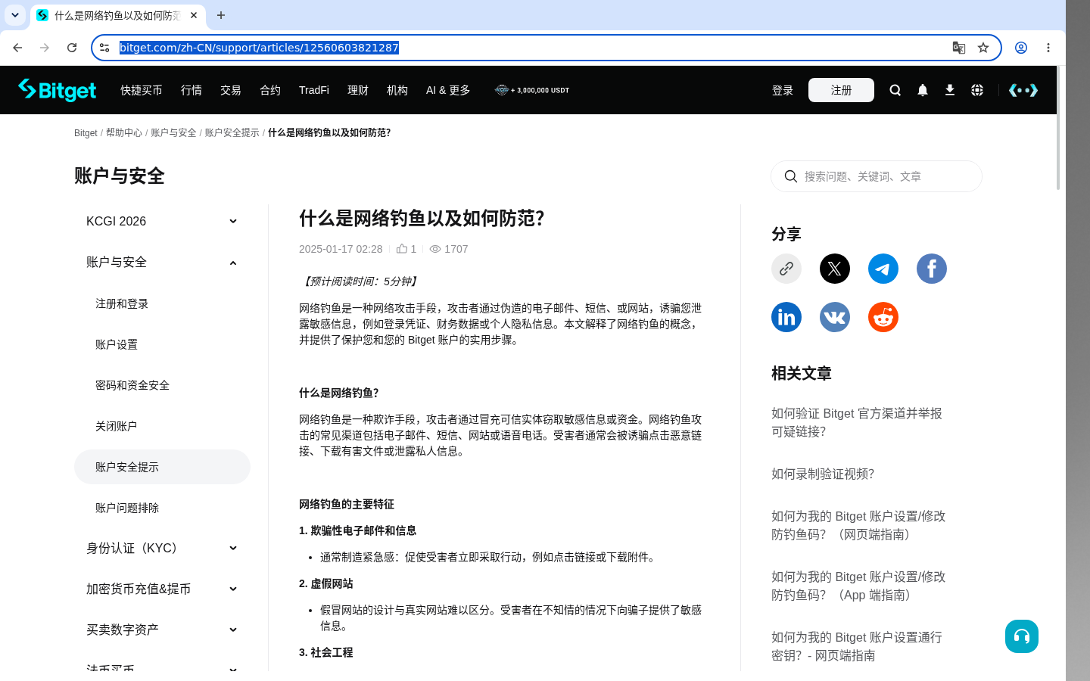Open a new browser tab
Image resolution: width=1090 pixels, height=681 pixels.
click(x=221, y=15)
